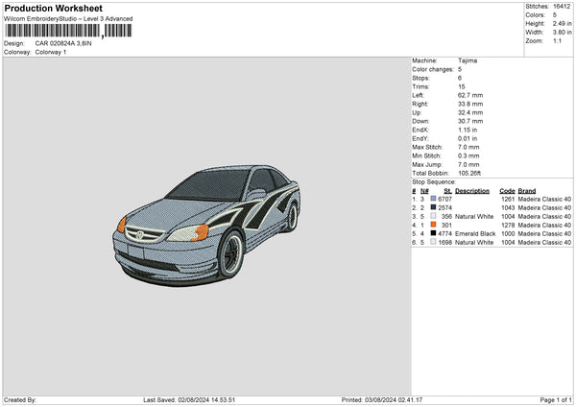The height and width of the screenshot is (407, 576).
Task: Select the white swatch beside 1698
Action: [x=433, y=242]
